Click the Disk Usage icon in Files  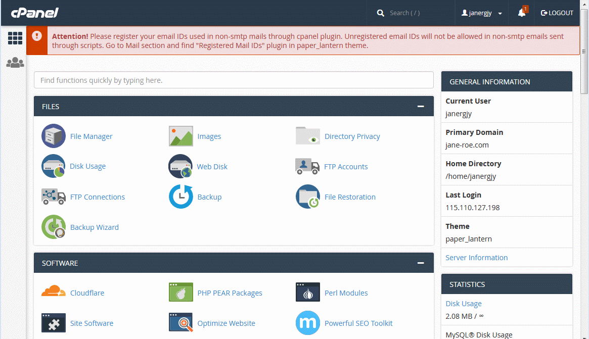point(54,166)
